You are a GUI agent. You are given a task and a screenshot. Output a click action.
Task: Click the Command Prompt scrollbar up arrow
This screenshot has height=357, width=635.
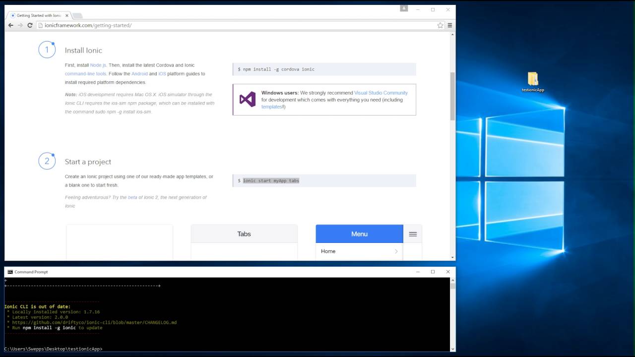(x=452, y=280)
